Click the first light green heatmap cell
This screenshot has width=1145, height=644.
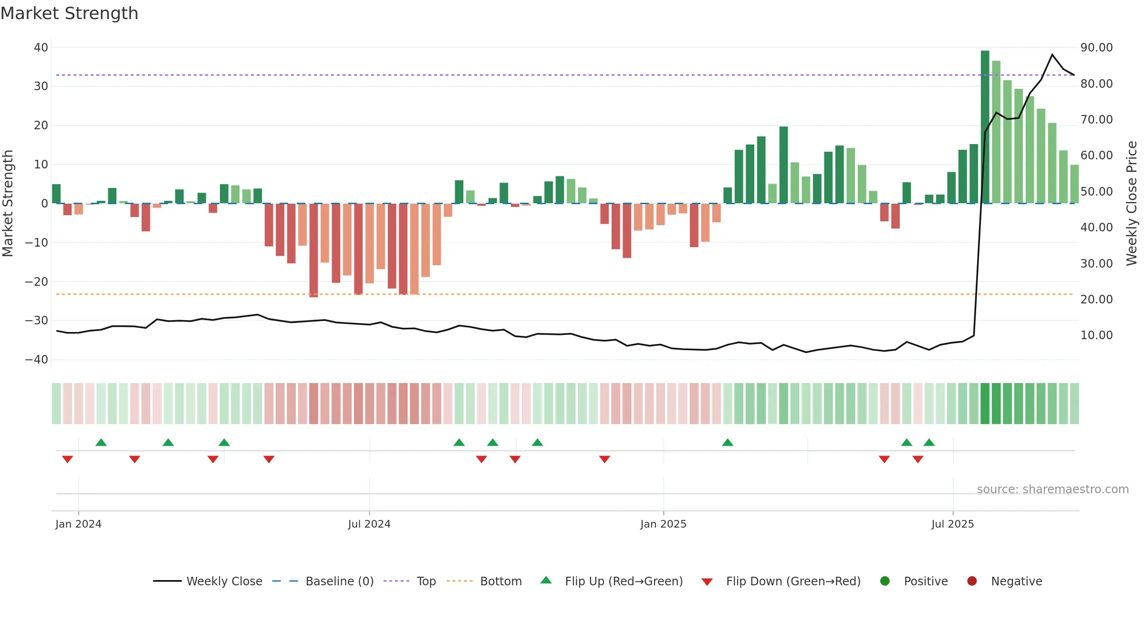(x=56, y=404)
